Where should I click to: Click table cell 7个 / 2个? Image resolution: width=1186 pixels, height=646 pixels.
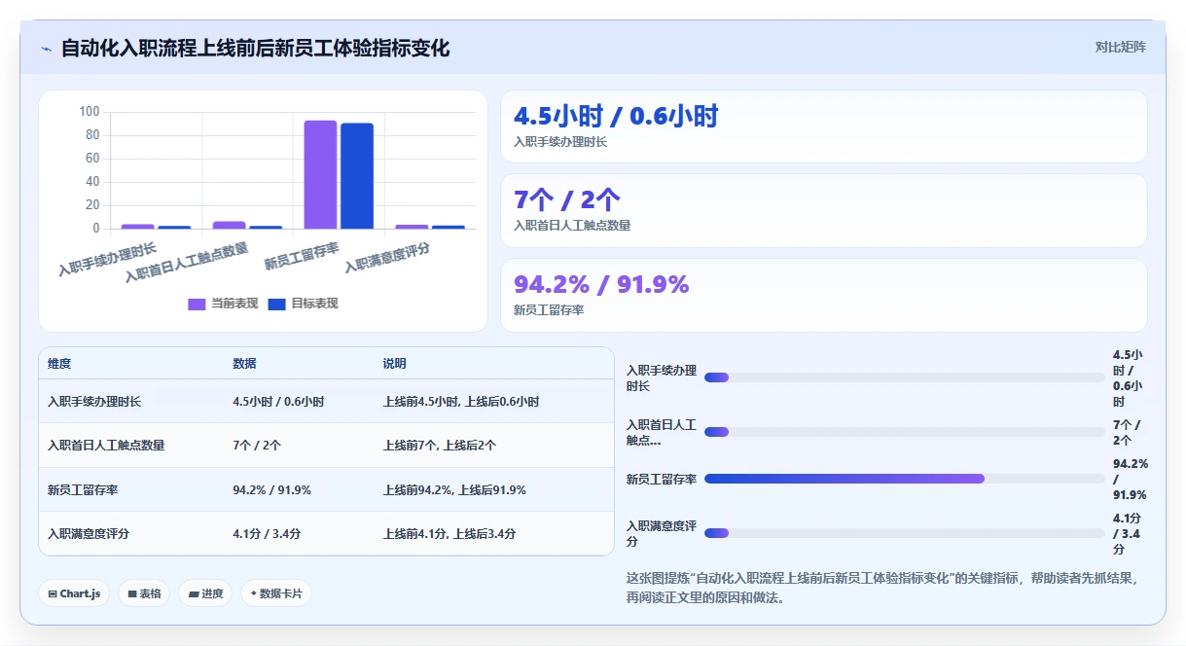[257, 446]
